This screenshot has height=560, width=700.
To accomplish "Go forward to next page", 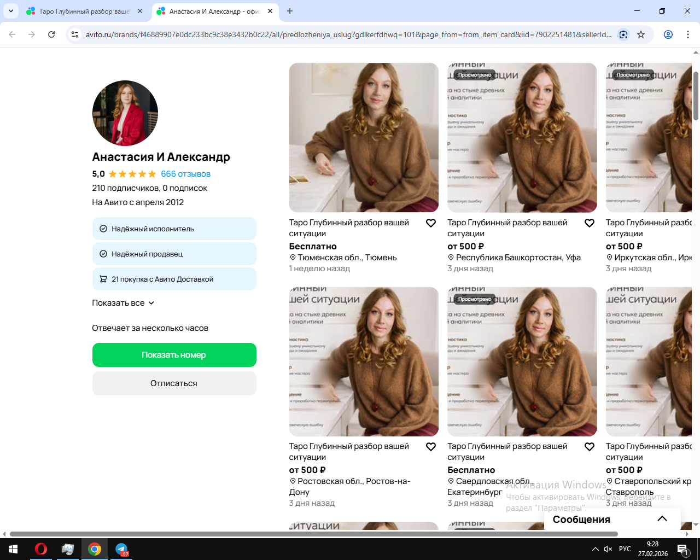I will pos(32,34).
